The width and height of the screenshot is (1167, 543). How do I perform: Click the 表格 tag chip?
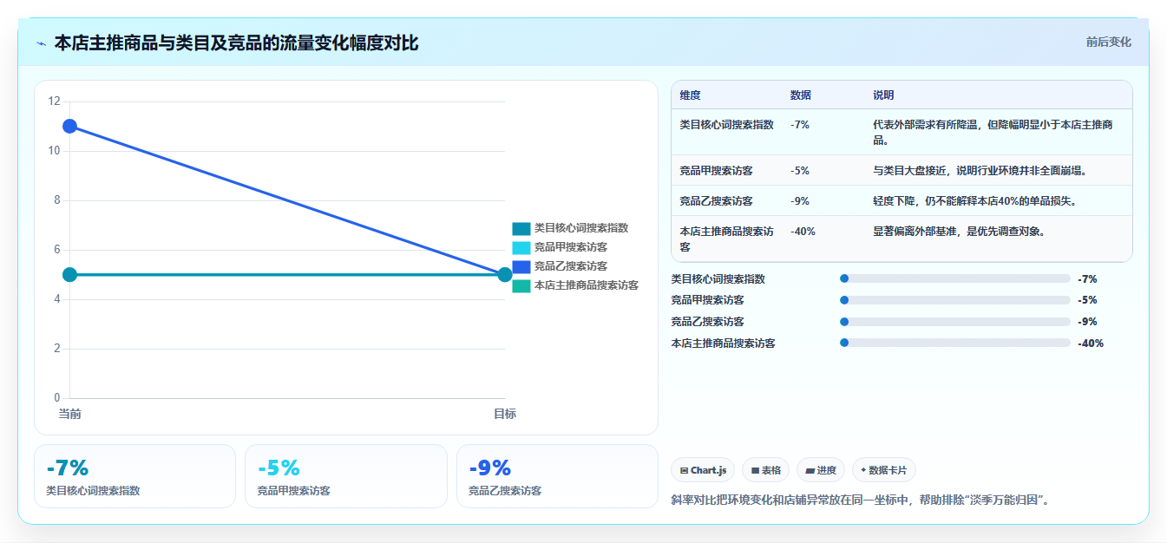coord(766,470)
